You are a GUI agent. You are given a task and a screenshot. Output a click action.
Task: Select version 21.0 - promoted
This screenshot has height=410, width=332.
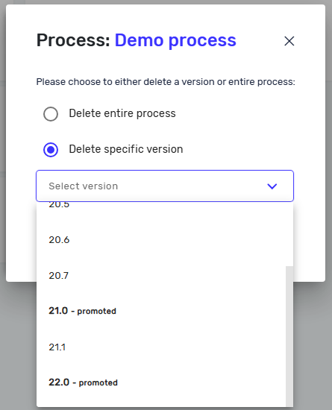(x=161, y=311)
